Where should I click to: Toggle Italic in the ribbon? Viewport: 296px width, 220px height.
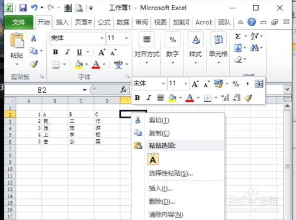(67, 52)
